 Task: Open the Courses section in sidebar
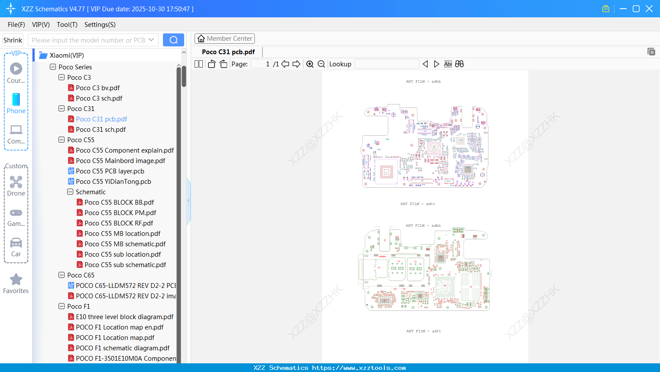[16, 73]
